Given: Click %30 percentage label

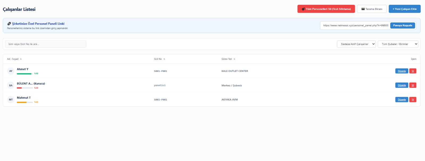Looking at the screenshot, I should pos(36,88).
